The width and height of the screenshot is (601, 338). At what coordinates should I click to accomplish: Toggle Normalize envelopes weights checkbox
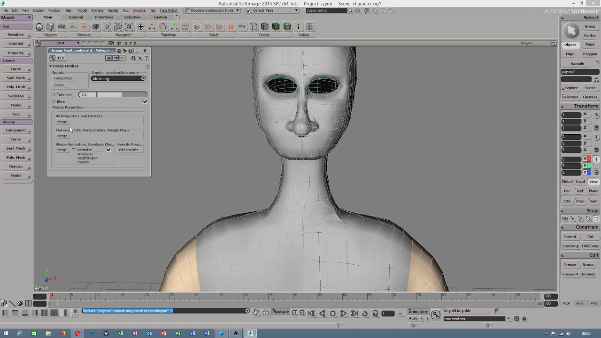pos(108,150)
